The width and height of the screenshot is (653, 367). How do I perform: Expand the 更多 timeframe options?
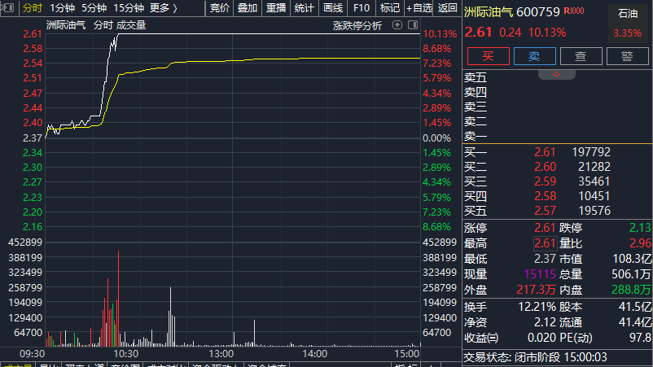coord(163,8)
